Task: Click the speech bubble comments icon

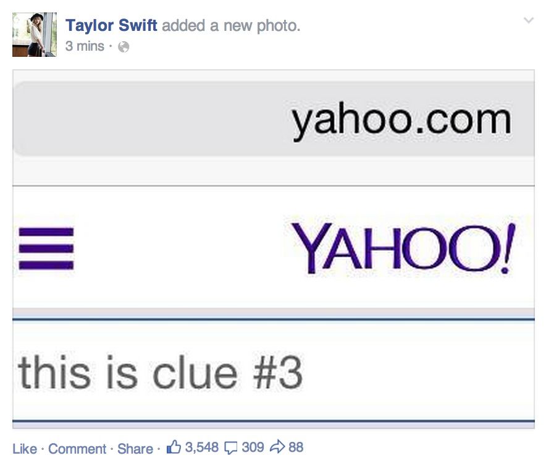Action: click(x=231, y=448)
